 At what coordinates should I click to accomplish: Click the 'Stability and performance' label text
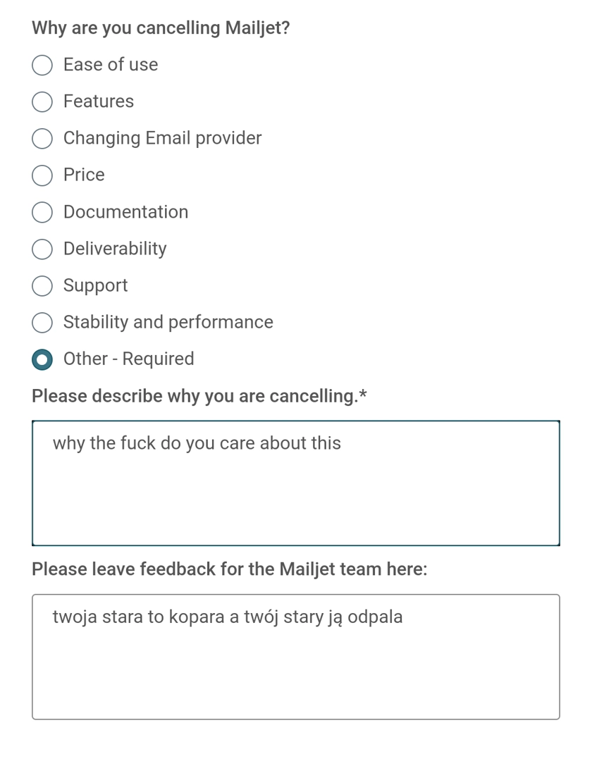point(168,322)
